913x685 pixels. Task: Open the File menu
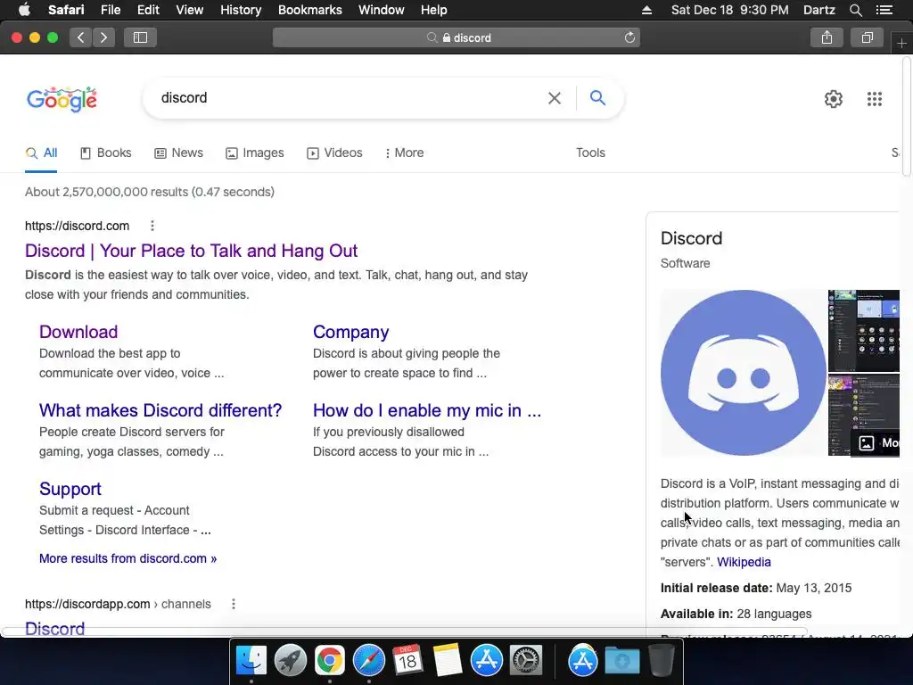(110, 10)
